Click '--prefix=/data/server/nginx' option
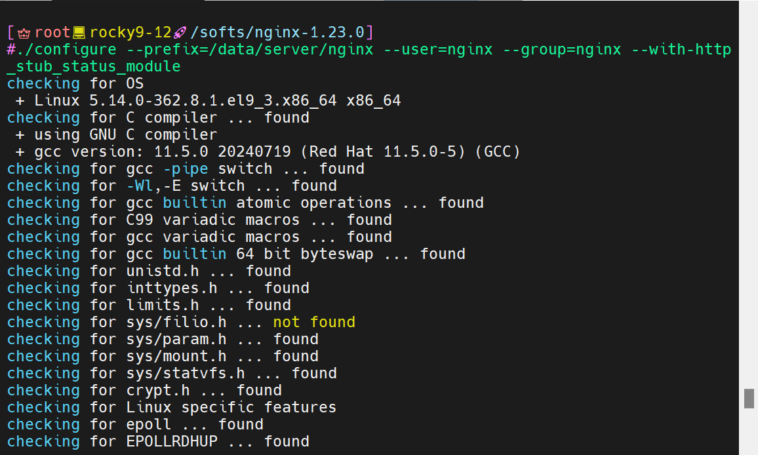Screen dimensions: 758x455 coord(250,49)
